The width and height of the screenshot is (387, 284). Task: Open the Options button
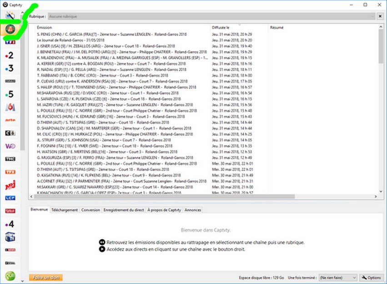(371, 278)
